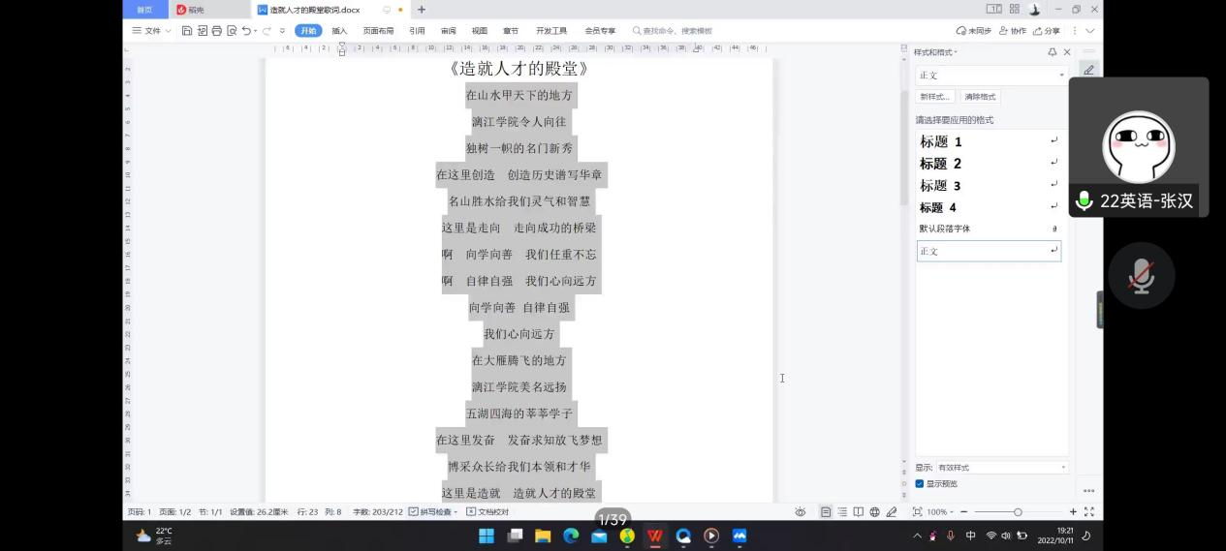Click the zoom slider handle
The width and height of the screenshot is (1226, 551).
[1018, 512]
